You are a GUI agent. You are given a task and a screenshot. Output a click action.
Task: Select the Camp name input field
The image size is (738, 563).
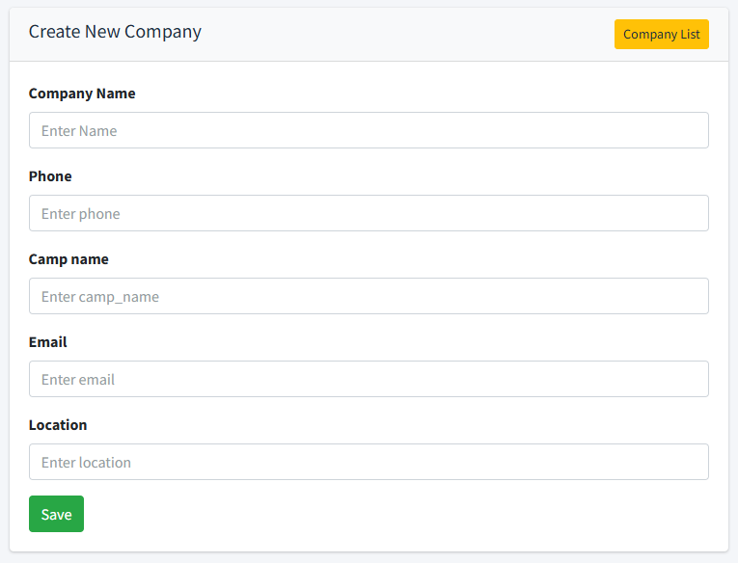[x=369, y=296]
